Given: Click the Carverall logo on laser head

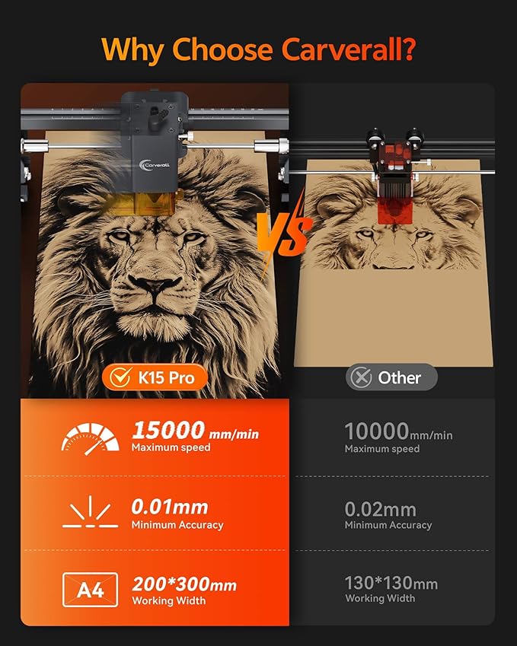Looking at the screenshot, I should point(155,165).
